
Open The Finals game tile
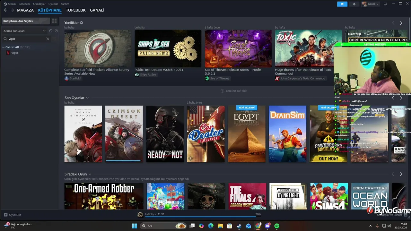(x=247, y=196)
